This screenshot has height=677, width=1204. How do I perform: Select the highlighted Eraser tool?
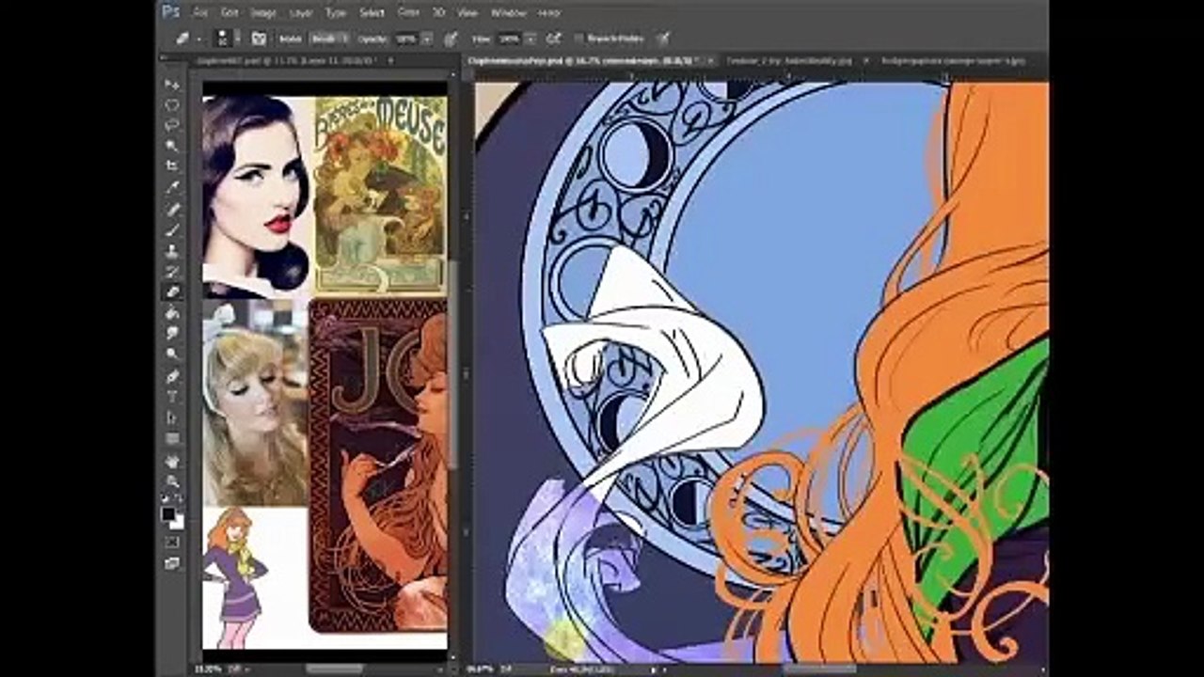(x=172, y=292)
